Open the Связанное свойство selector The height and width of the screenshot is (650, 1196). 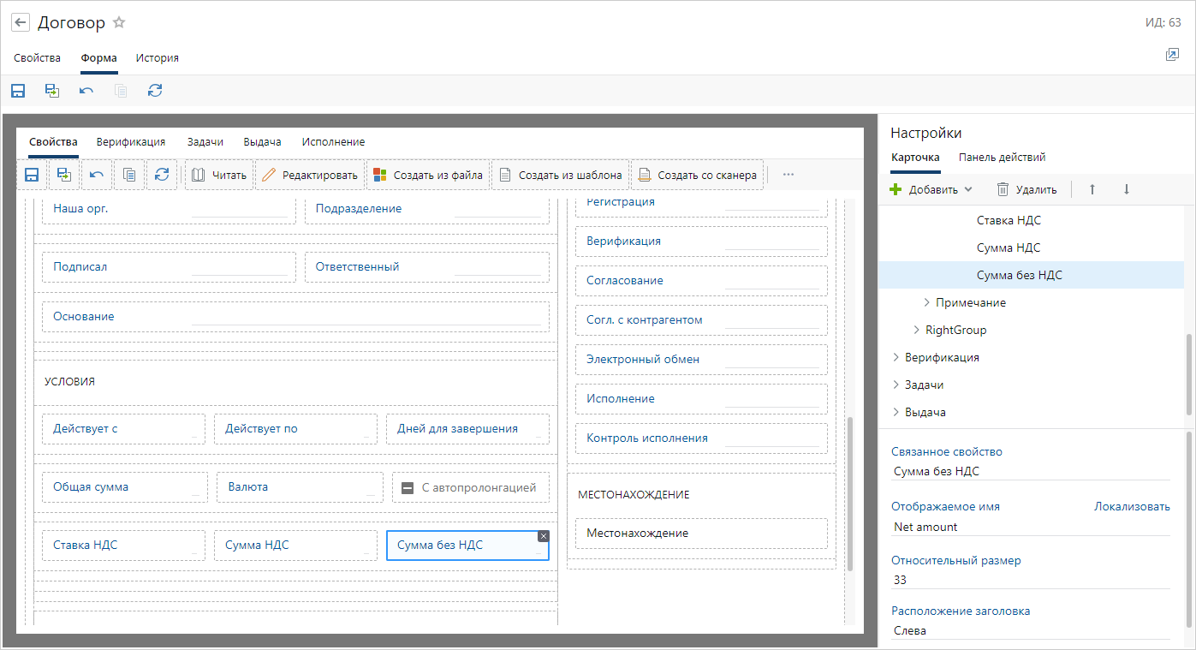pyautogui.click(x=1031, y=471)
